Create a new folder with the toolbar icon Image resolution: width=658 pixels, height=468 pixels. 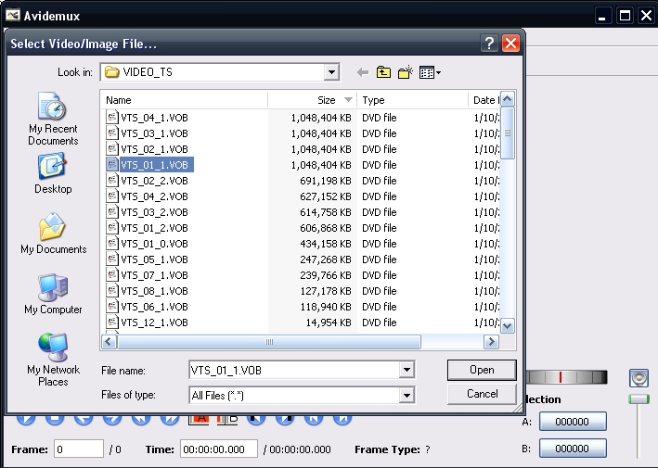tap(405, 72)
